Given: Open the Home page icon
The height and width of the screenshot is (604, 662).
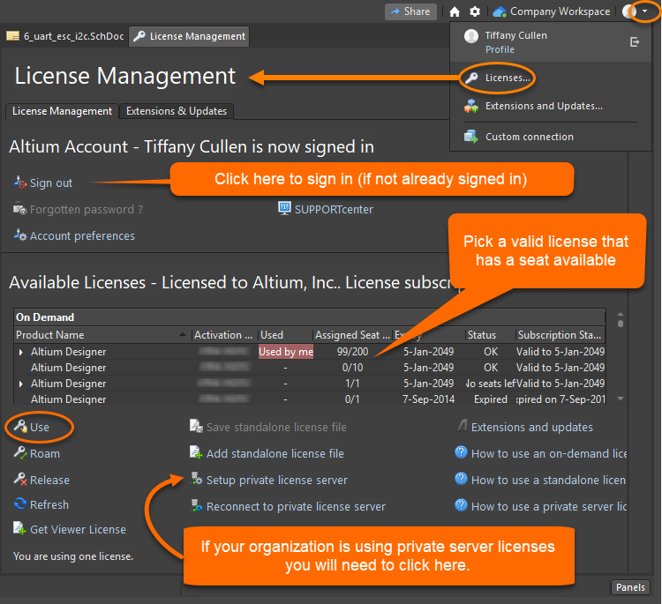Looking at the screenshot, I should 455,11.
